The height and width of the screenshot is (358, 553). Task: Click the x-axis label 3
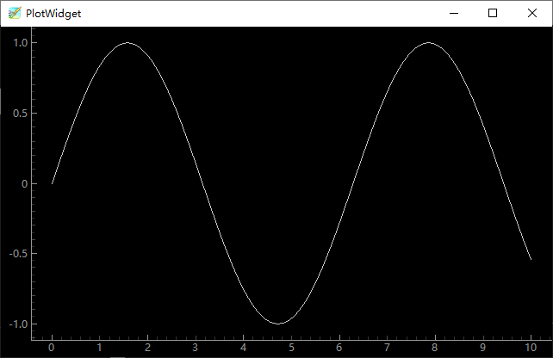(195, 348)
